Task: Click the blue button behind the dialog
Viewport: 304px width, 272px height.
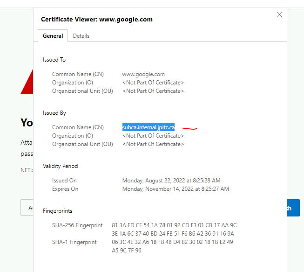Action: point(293,208)
